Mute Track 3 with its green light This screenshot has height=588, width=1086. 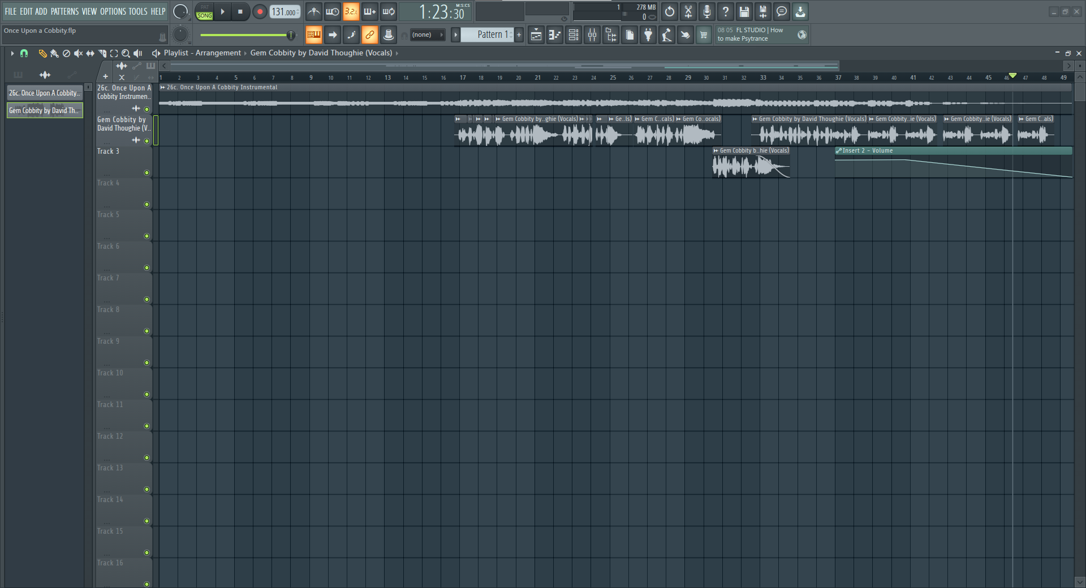click(x=147, y=172)
